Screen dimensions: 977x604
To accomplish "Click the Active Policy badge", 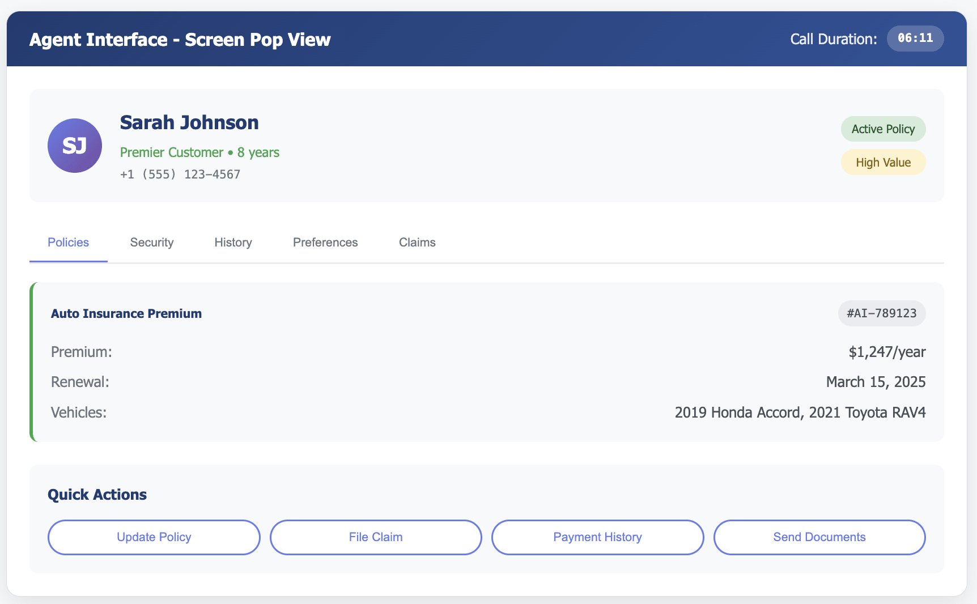I will [883, 129].
